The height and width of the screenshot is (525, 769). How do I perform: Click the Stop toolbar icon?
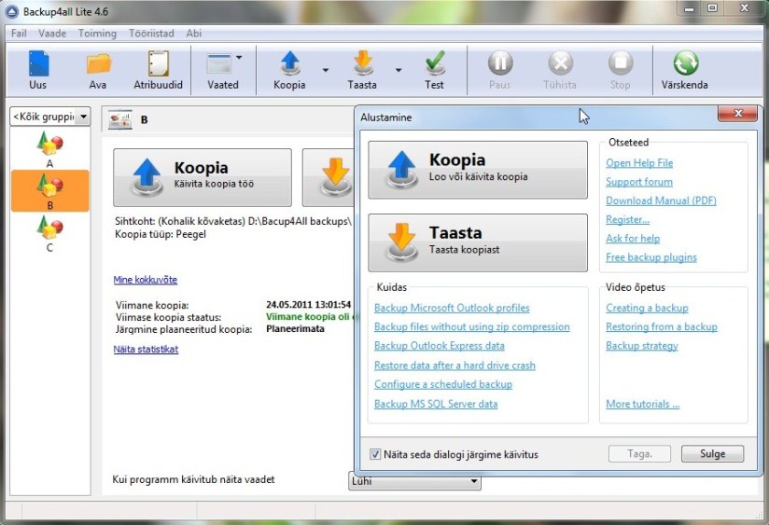[621, 71]
